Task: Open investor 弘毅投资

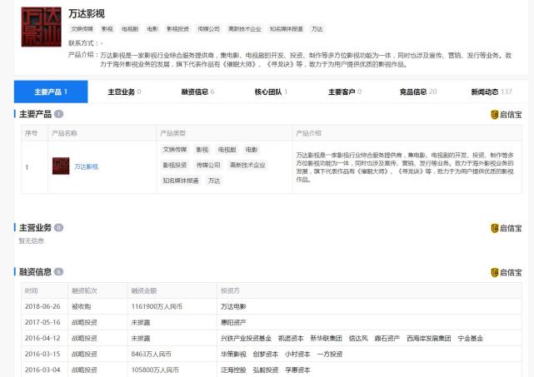Action: [x=266, y=370]
